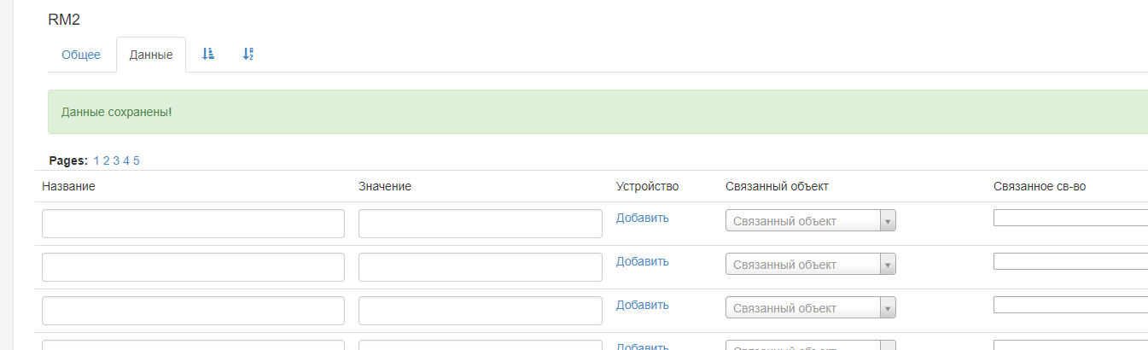Click first row Связанное св-во field
Image resolution: width=1148 pixels, height=350 pixels.
[1070, 218]
